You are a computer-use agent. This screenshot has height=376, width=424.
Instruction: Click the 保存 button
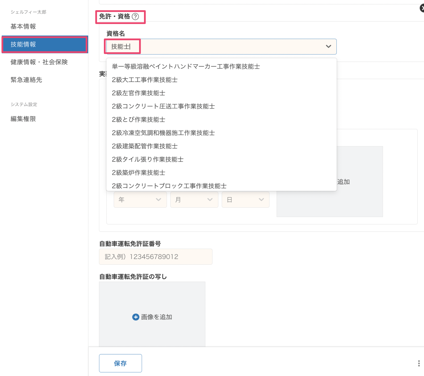point(120,363)
